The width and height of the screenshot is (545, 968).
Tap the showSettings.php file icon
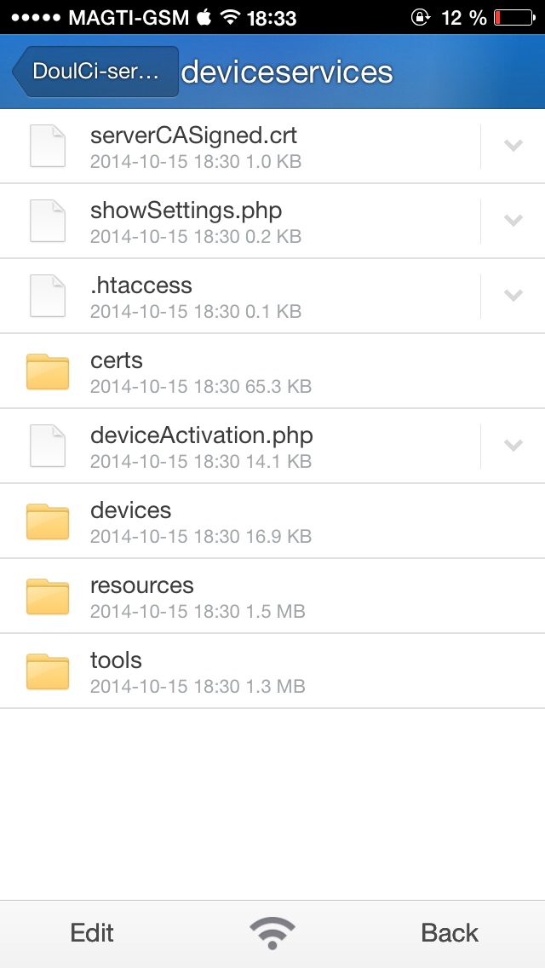(x=48, y=221)
